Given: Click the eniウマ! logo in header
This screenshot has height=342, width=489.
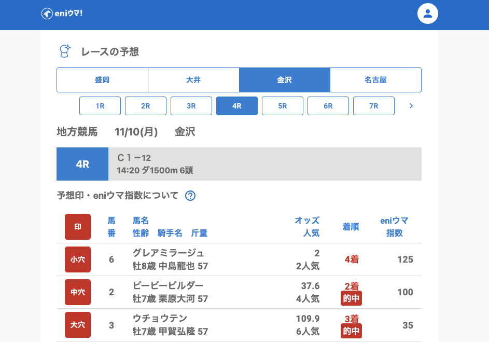Looking at the screenshot, I should tap(62, 13).
